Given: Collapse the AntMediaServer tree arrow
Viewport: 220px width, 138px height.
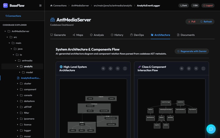Looking at the screenshot, I should pos(5,31).
